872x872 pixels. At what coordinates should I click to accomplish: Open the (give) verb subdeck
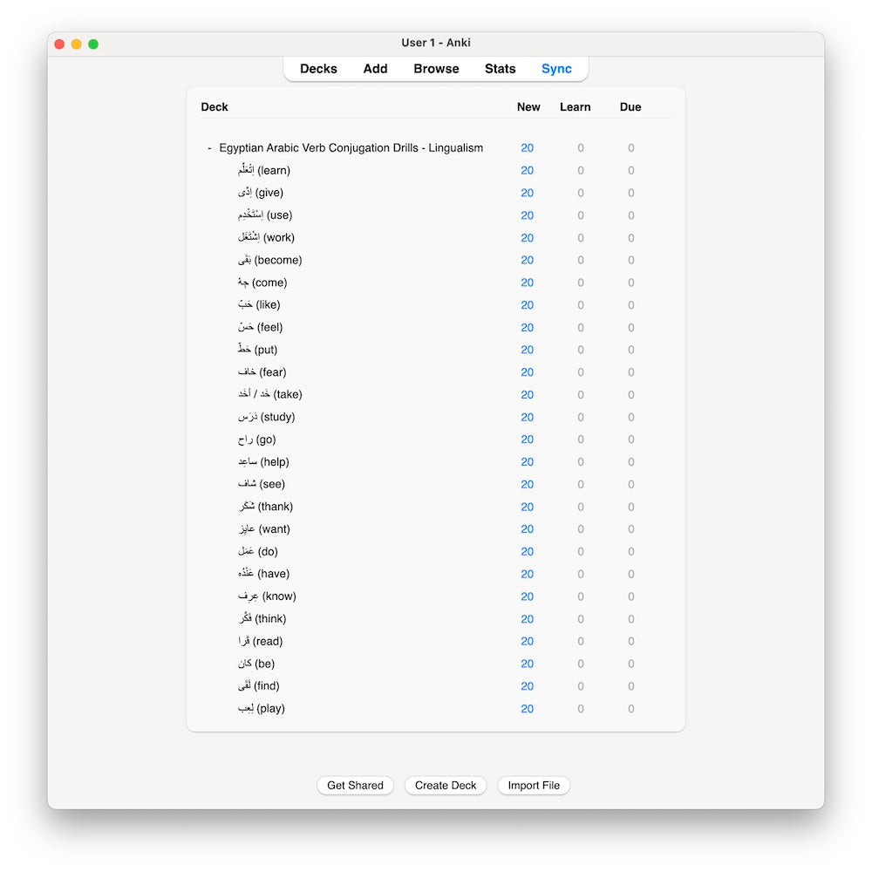(260, 193)
